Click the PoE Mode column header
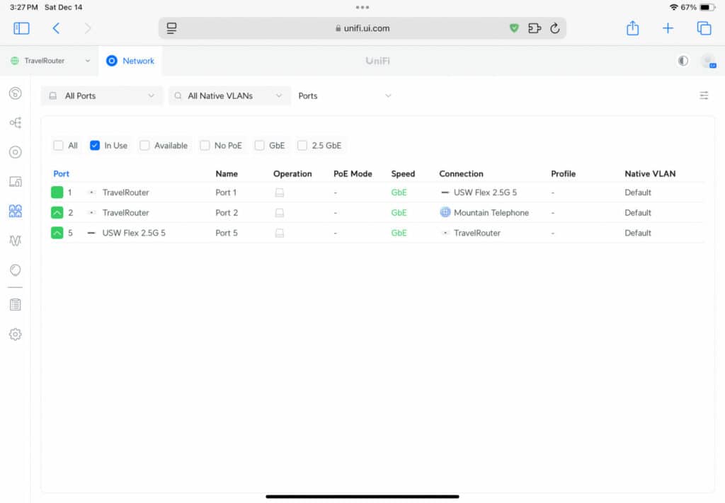Viewport: 725px width, 503px height. [x=353, y=173]
